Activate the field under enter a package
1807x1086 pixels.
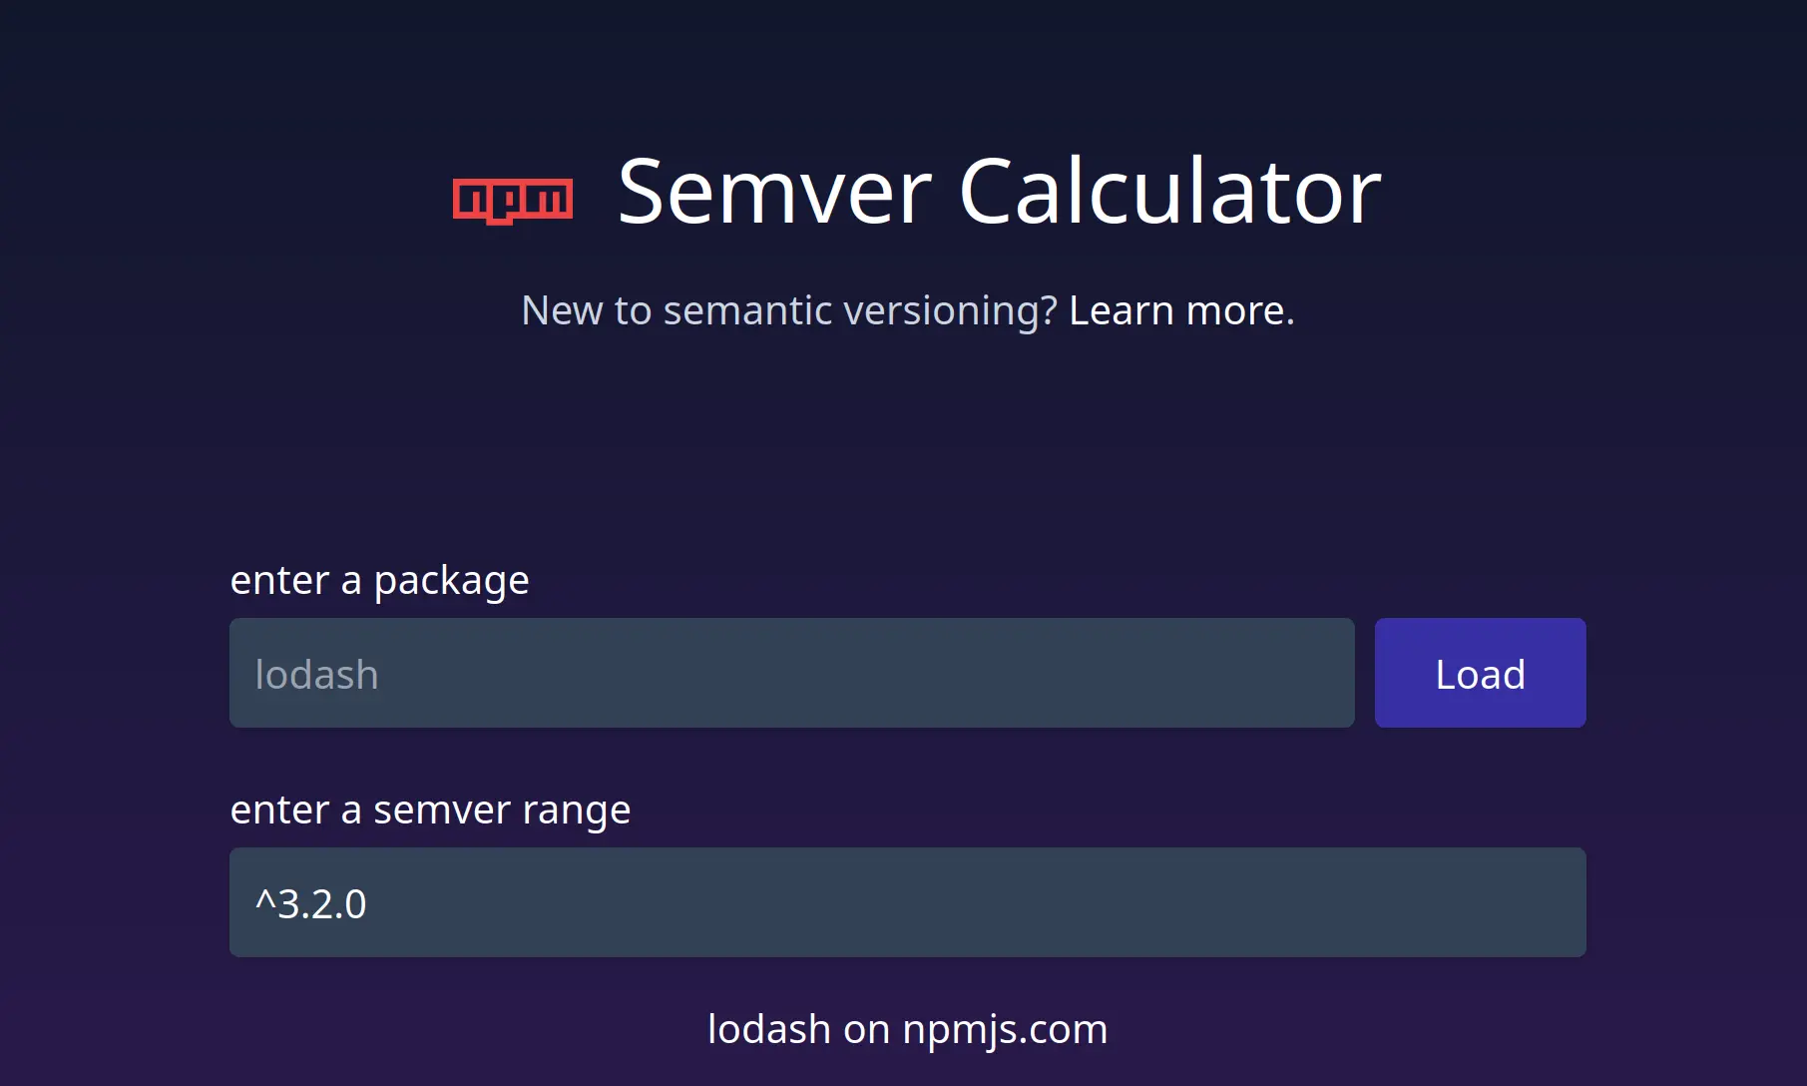[791, 673]
